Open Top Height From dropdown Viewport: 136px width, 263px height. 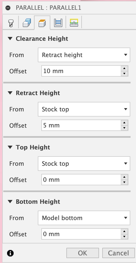(x=84, y=164)
